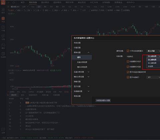The image size is (160, 140).
Task: Expand the 显示设置 section chevron
Action: coord(88,86)
